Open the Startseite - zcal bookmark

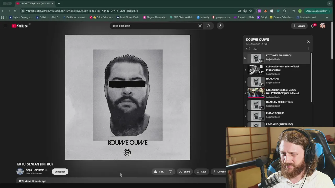[x=306, y=17]
